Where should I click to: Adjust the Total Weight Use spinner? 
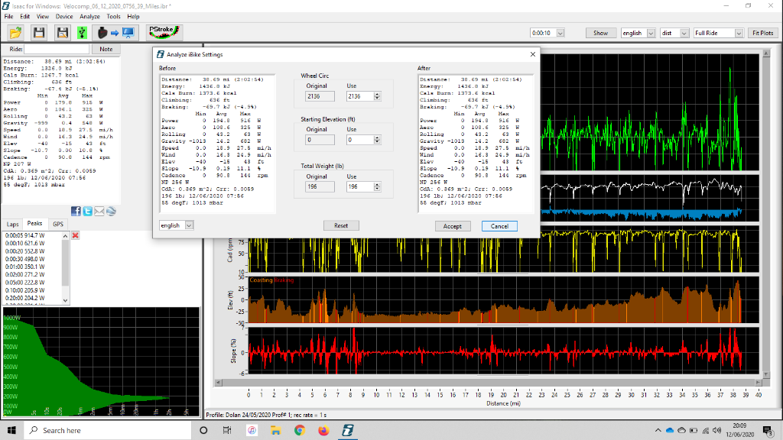coord(377,186)
